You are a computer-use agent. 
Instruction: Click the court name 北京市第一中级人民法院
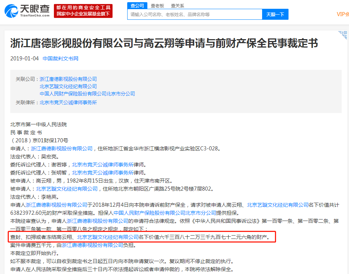point(38,124)
